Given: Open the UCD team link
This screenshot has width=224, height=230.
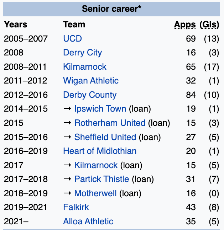Looking at the screenshot, I should [72, 38].
